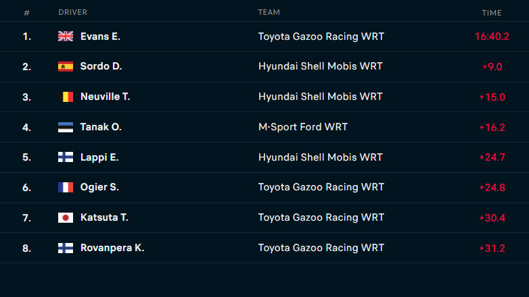Image resolution: width=529 pixels, height=297 pixels.
Task: Click the Spanish flag beside Sordo D.
Action: [x=66, y=67]
